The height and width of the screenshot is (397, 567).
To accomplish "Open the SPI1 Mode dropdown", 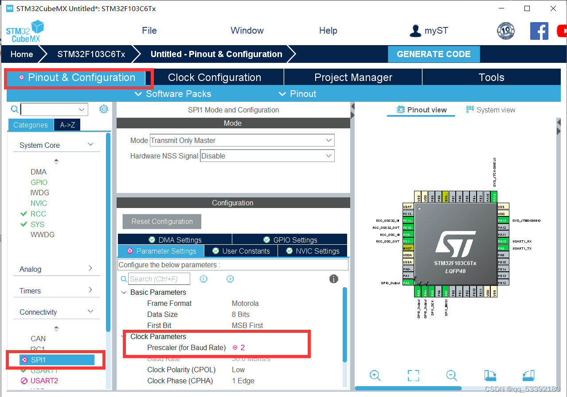I will pos(242,140).
